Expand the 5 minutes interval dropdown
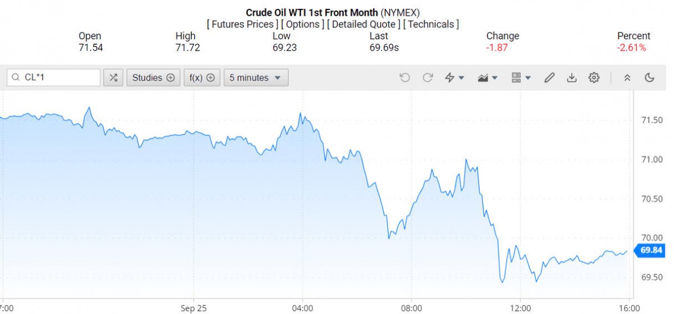Screen dimensions: 674x314 pos(256,78)
